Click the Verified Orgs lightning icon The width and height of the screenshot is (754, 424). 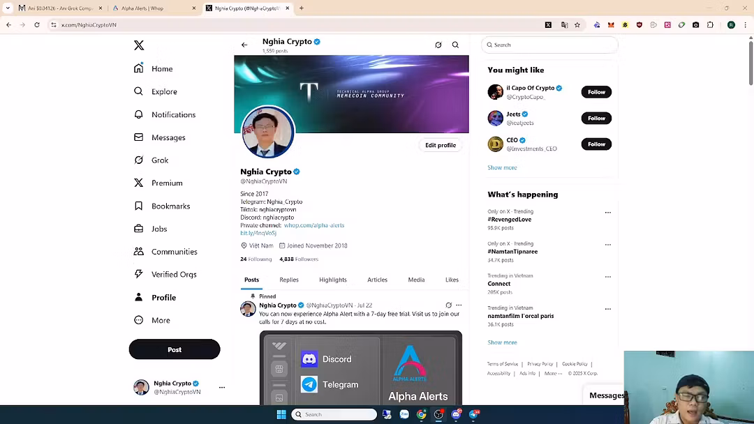tap(138, 273)
